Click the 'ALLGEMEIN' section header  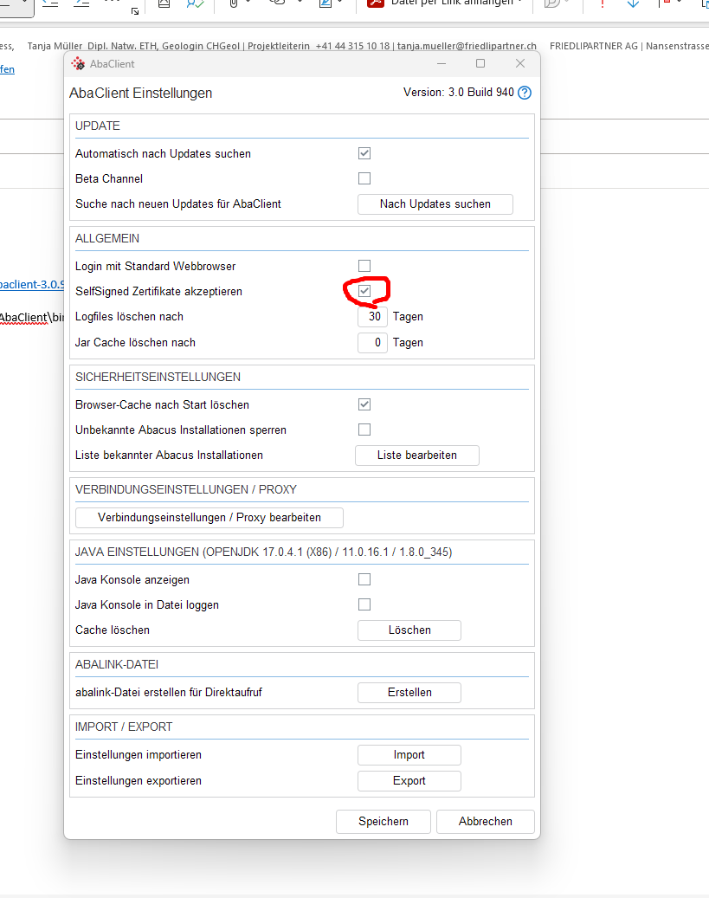tap(107, 238)
